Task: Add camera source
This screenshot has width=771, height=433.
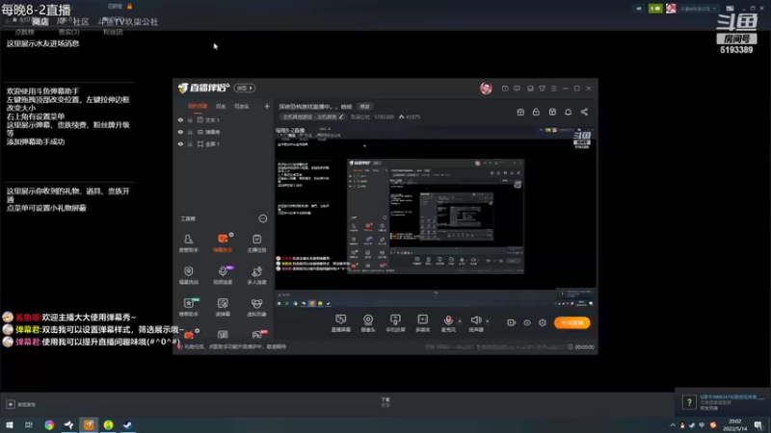Action: [368, 323]
